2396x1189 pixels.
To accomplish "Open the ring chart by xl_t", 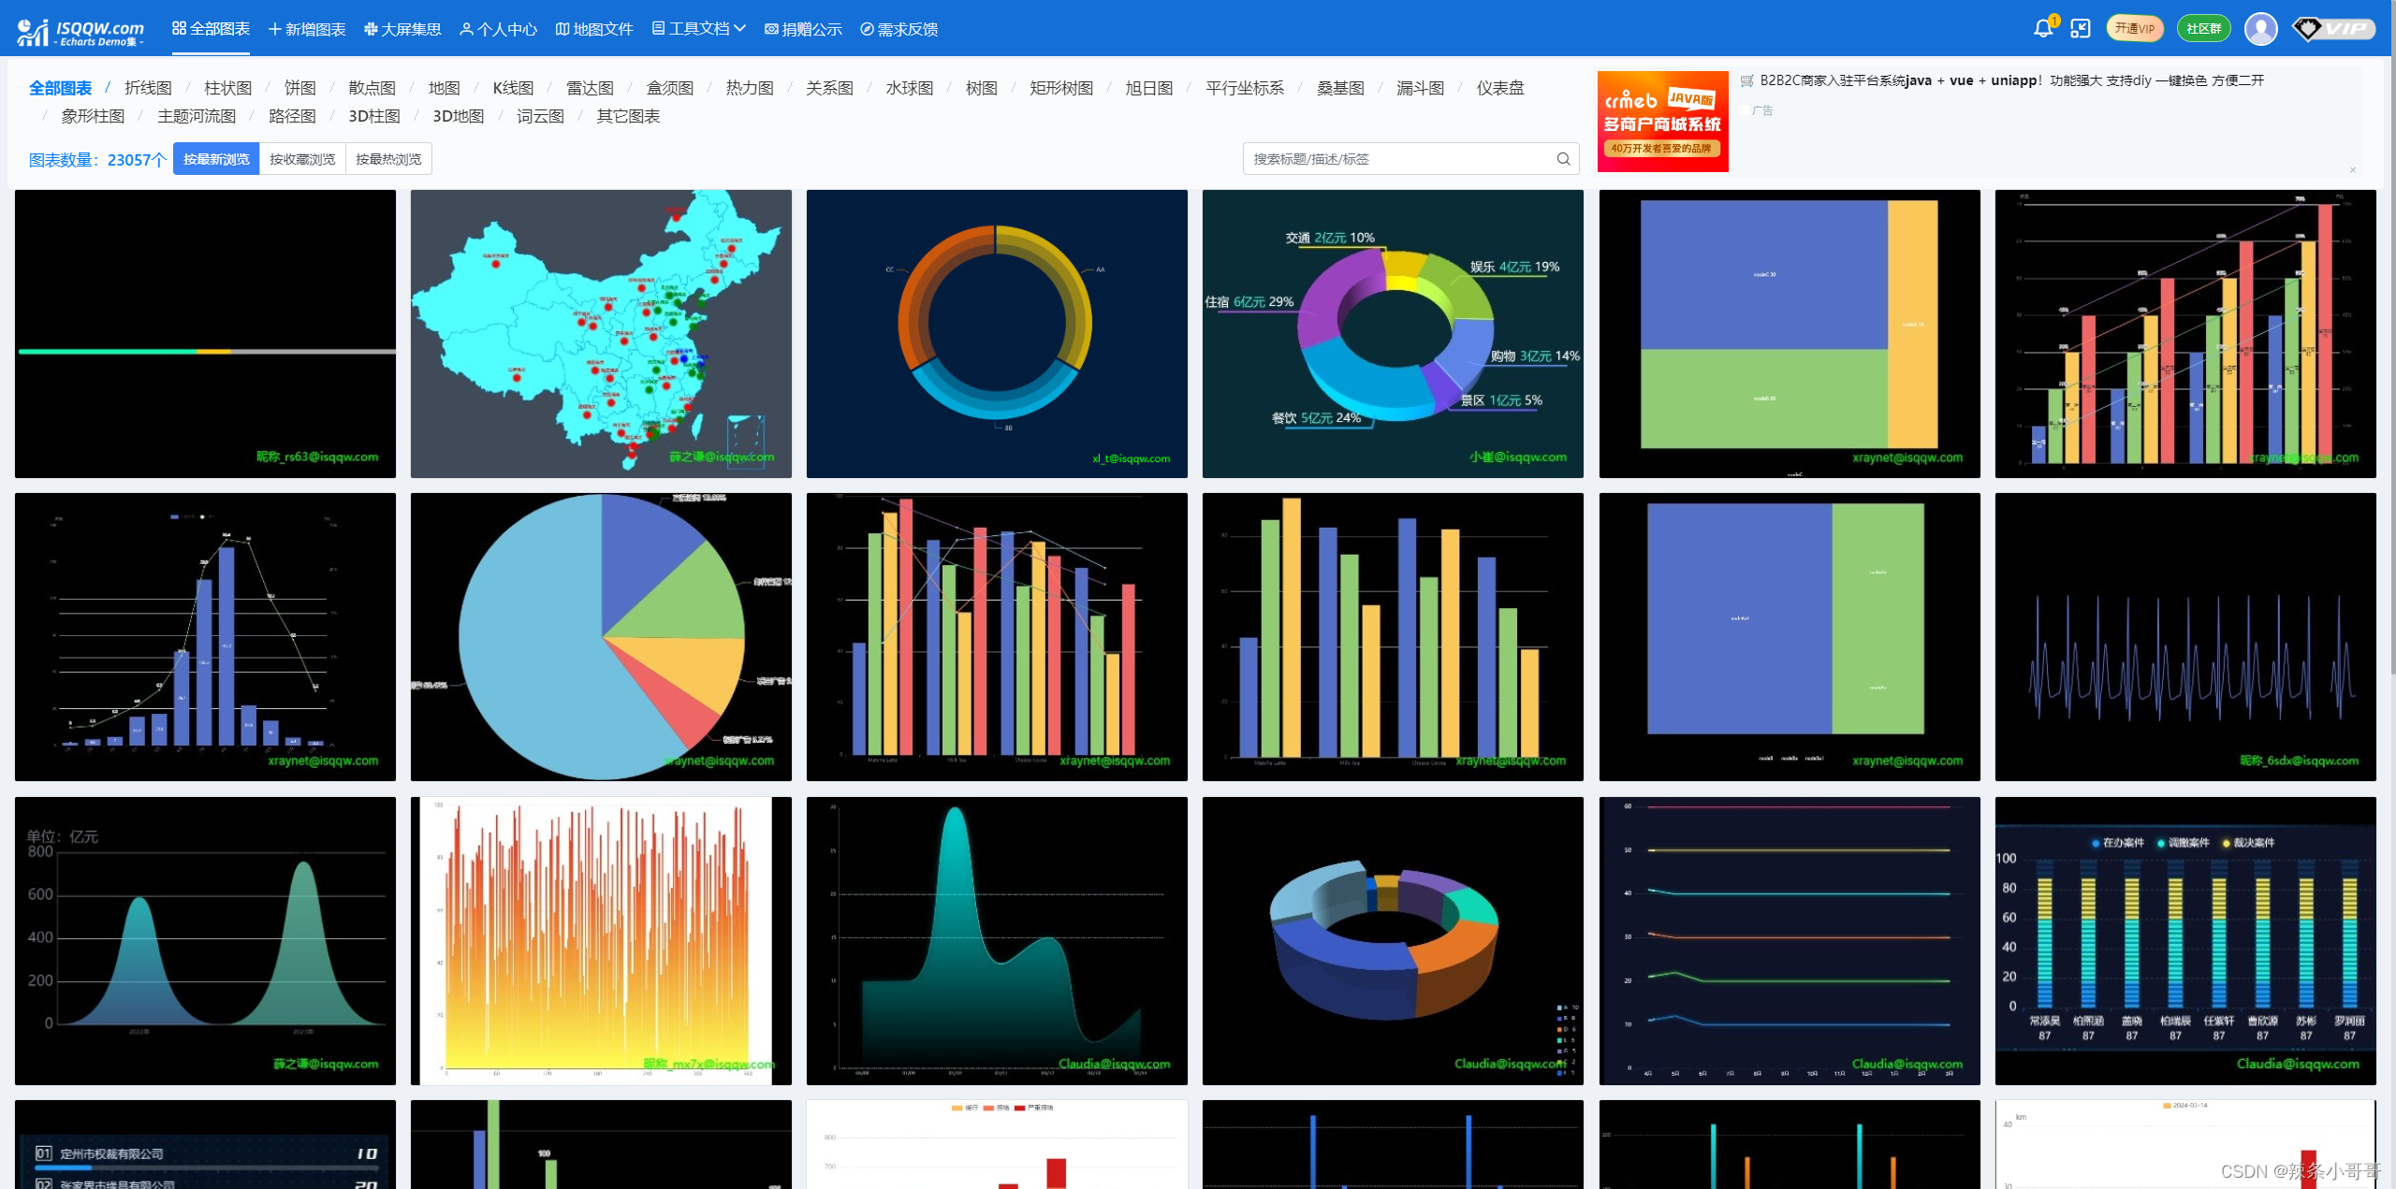I will [997, 334].
